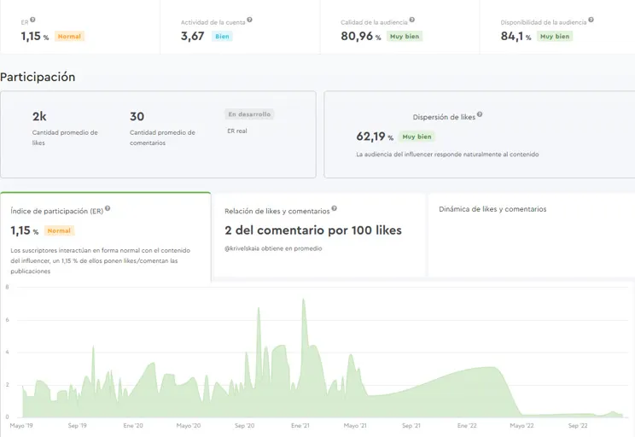Click the orange Normal badge in top ER card
The height and width of the screenshot is (437, 635).
[x=69, y=37]
